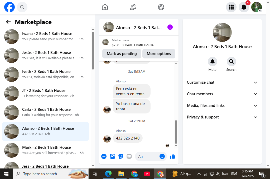Switch ENG input language in tray
The image size is (270, 179).
234,174
